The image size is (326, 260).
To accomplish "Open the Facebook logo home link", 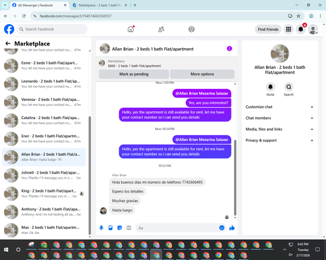I will [x=9, y=29].
